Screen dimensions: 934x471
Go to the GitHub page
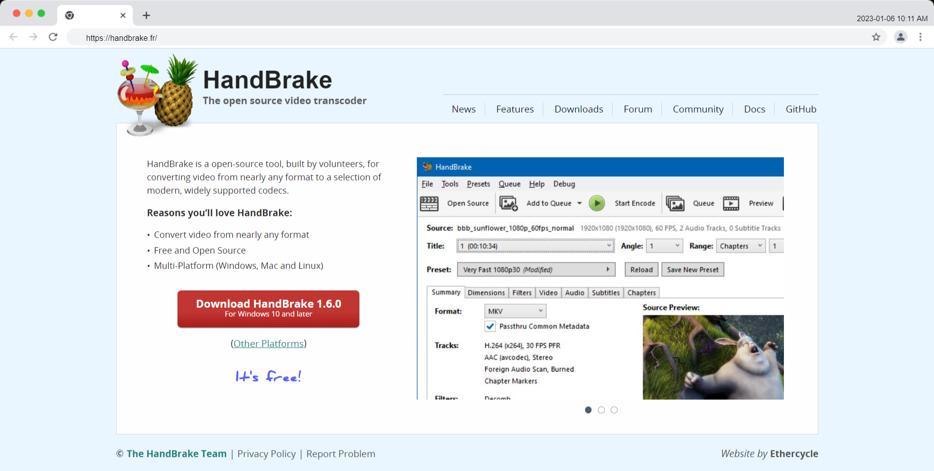point(801,109)
